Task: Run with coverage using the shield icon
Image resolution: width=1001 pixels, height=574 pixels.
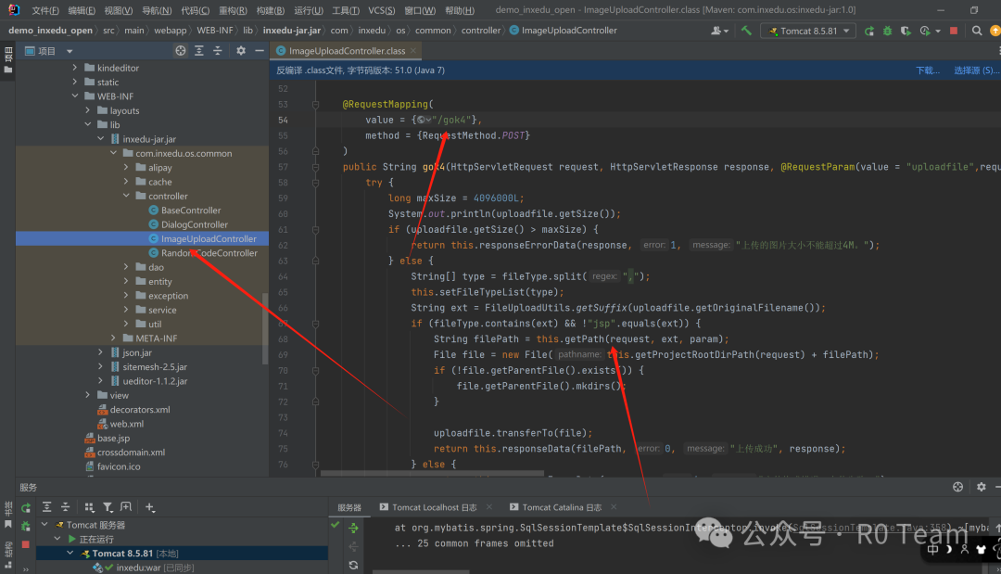Action: [x=906, y=31]
